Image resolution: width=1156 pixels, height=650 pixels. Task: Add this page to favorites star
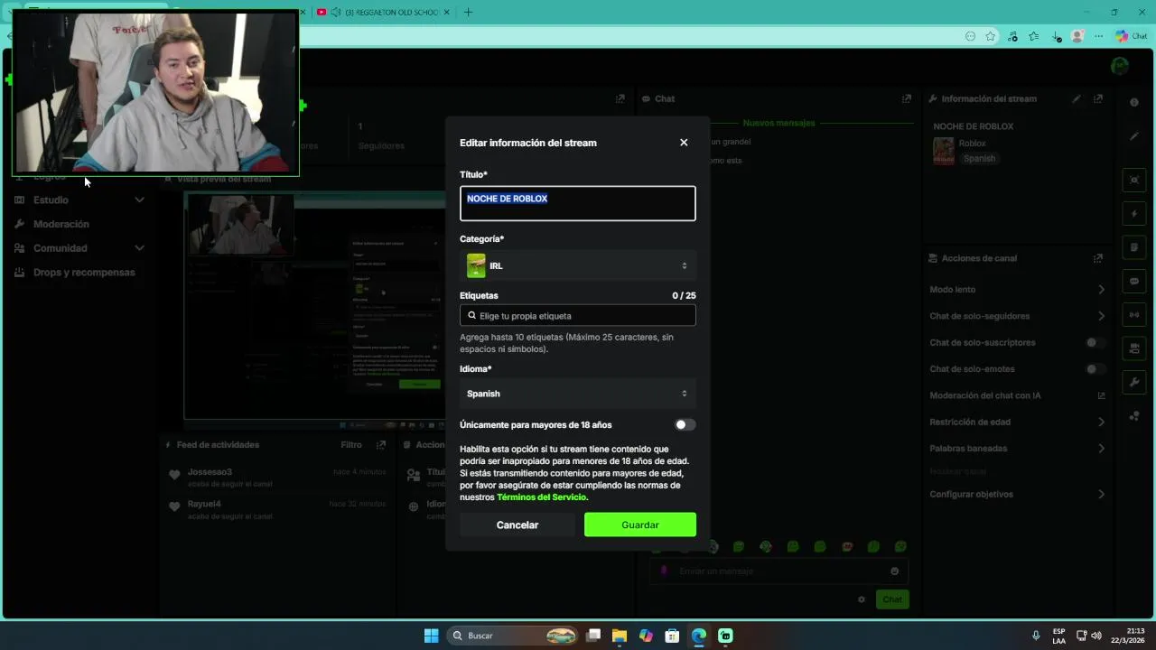click(991, 36)
